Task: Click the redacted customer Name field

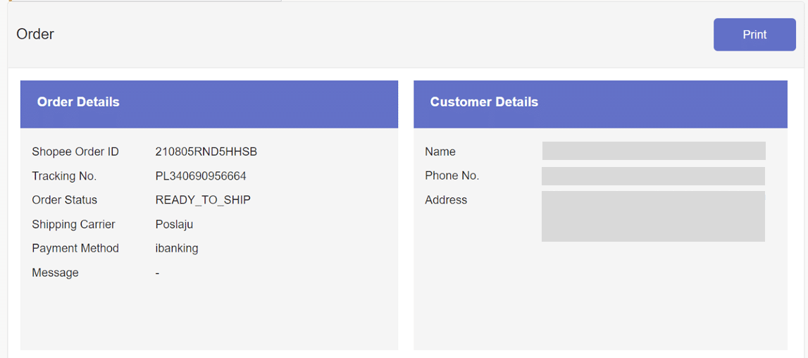Action: pos(653,151)
